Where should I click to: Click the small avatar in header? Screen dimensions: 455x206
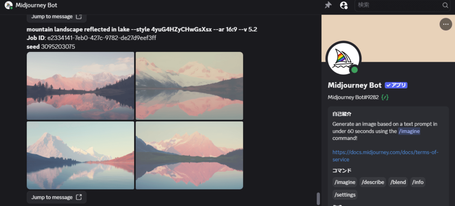(9, 5)
